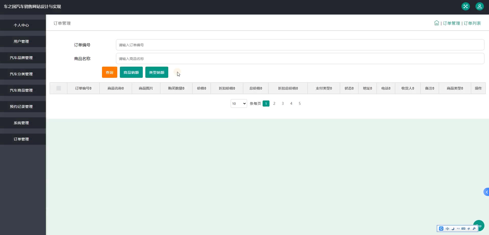Open the user profile avatar icon
Image resolution: width=489 pixels, height=235 pixels.
[x=480, y=6]
